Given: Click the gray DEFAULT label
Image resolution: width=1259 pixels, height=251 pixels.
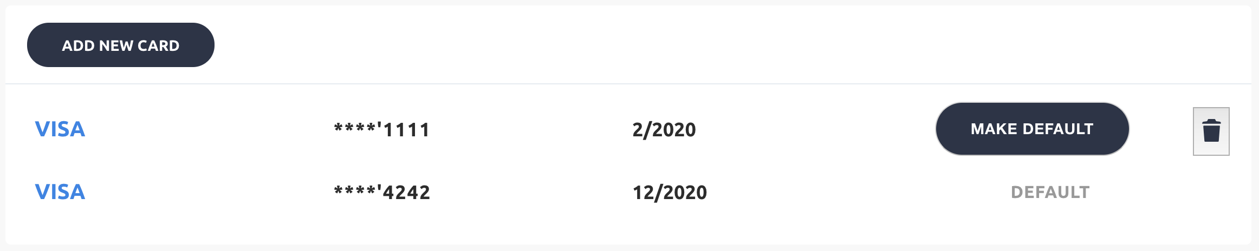Looking at the screenshot, I should [x=1050, y=193].
